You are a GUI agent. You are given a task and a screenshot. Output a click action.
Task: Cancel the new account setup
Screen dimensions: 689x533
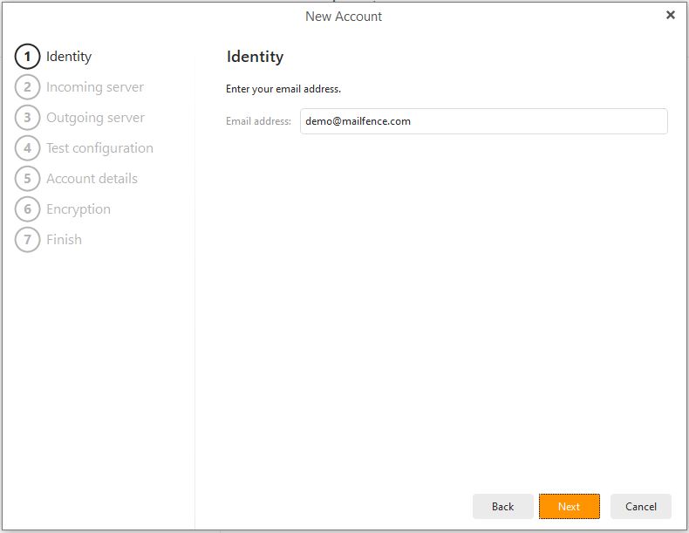click(x=641, y=507)
